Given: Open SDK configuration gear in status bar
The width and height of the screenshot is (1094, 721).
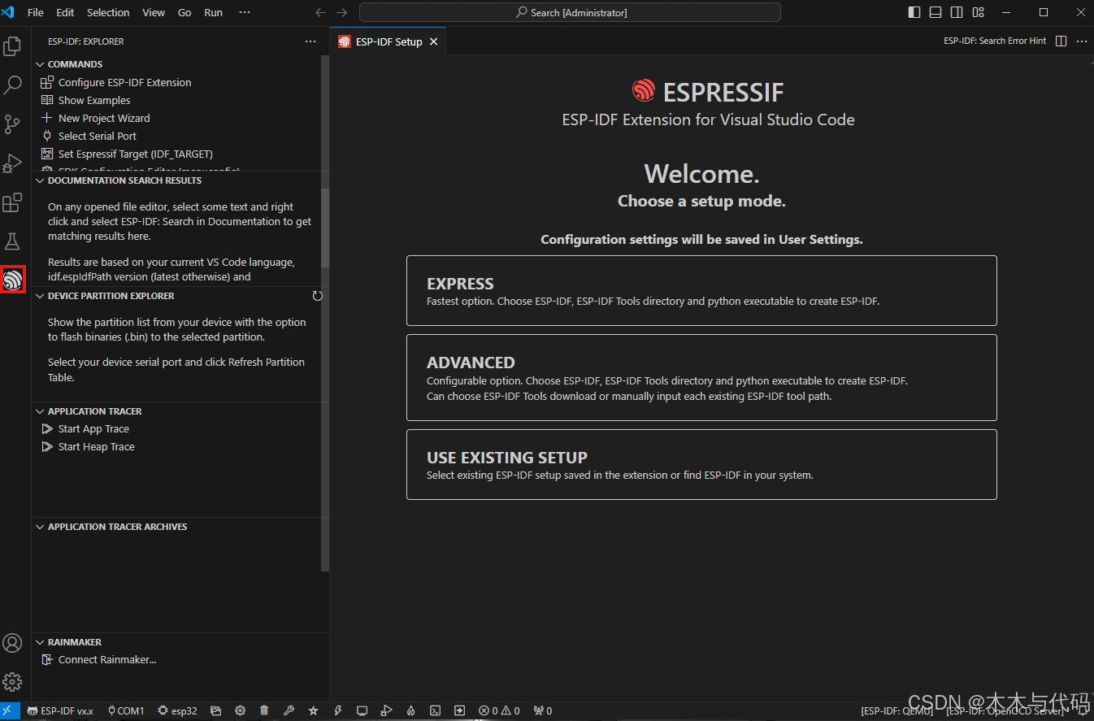Looking at the screenshot, I should click(x=240, y=710).
